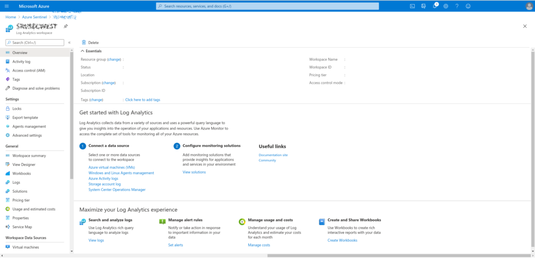Click the Create and Share Workbooks icon
The height and width of the screenshot is (258, 535).
322,222
